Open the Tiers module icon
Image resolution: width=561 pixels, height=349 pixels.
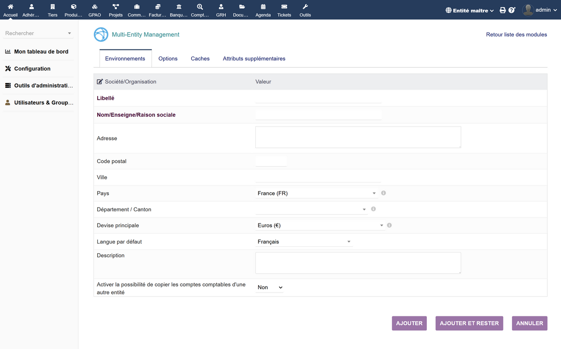[52, 9]
